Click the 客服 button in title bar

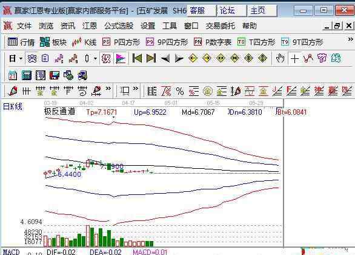pyautogui.click(x=202, y=11)
